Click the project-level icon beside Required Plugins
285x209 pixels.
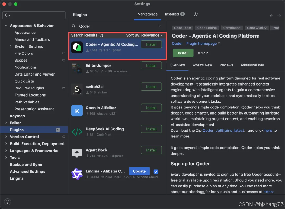(x=64, y=88)
